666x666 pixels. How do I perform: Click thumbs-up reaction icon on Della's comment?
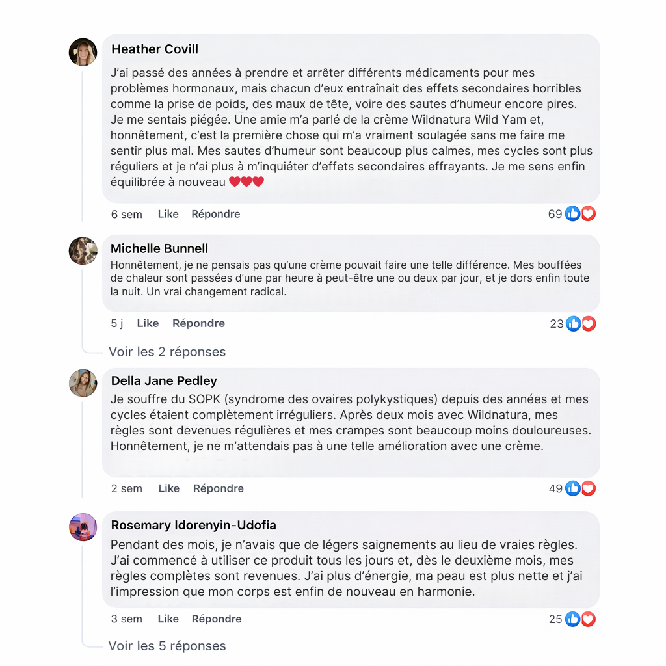572,488
